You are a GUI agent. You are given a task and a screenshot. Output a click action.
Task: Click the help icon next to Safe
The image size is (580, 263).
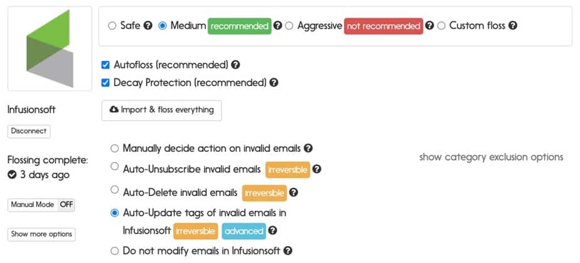click(148, 26)
